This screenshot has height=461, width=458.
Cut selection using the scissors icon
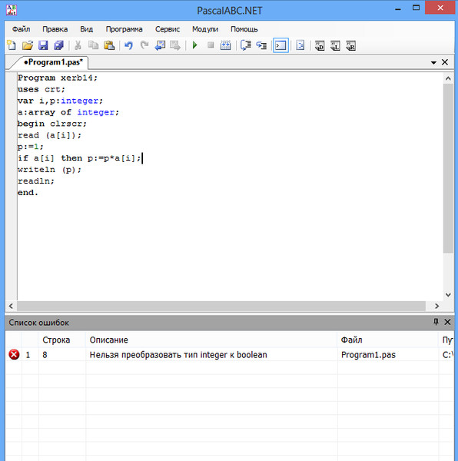pyautogui.click(x=78, y=45)
